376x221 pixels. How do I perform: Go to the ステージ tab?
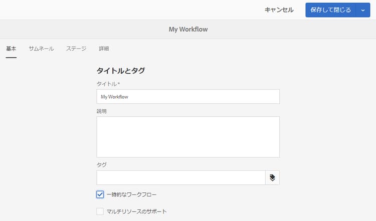point(76,49)
